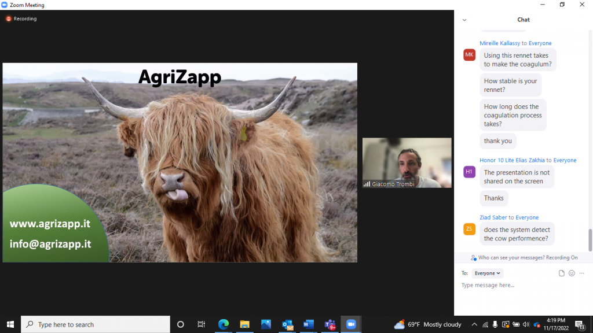
Task: Click the Outlook icon in the taskbar
Action: point(287,324)
